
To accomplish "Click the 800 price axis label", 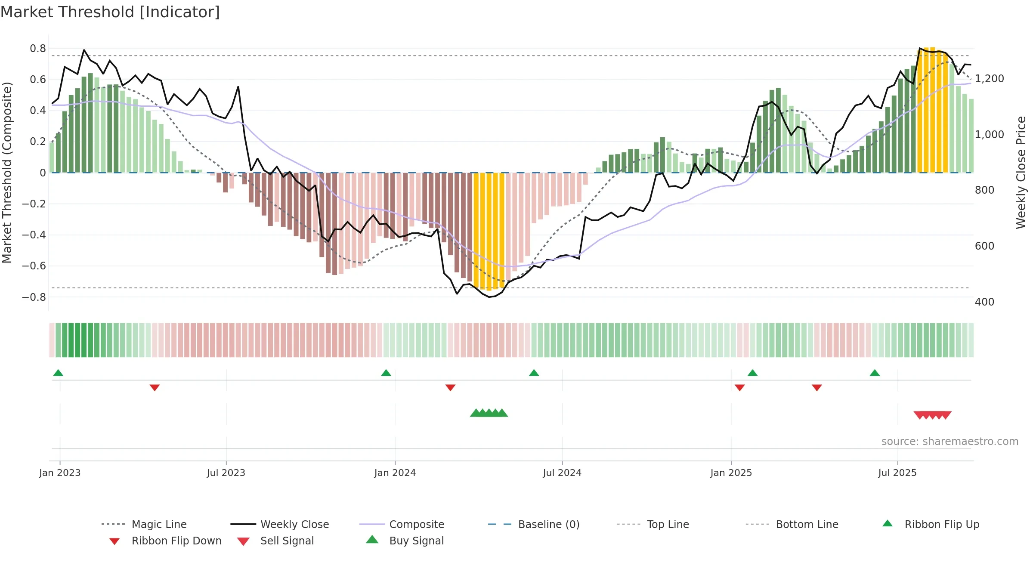I will click(x=985, y=190).
